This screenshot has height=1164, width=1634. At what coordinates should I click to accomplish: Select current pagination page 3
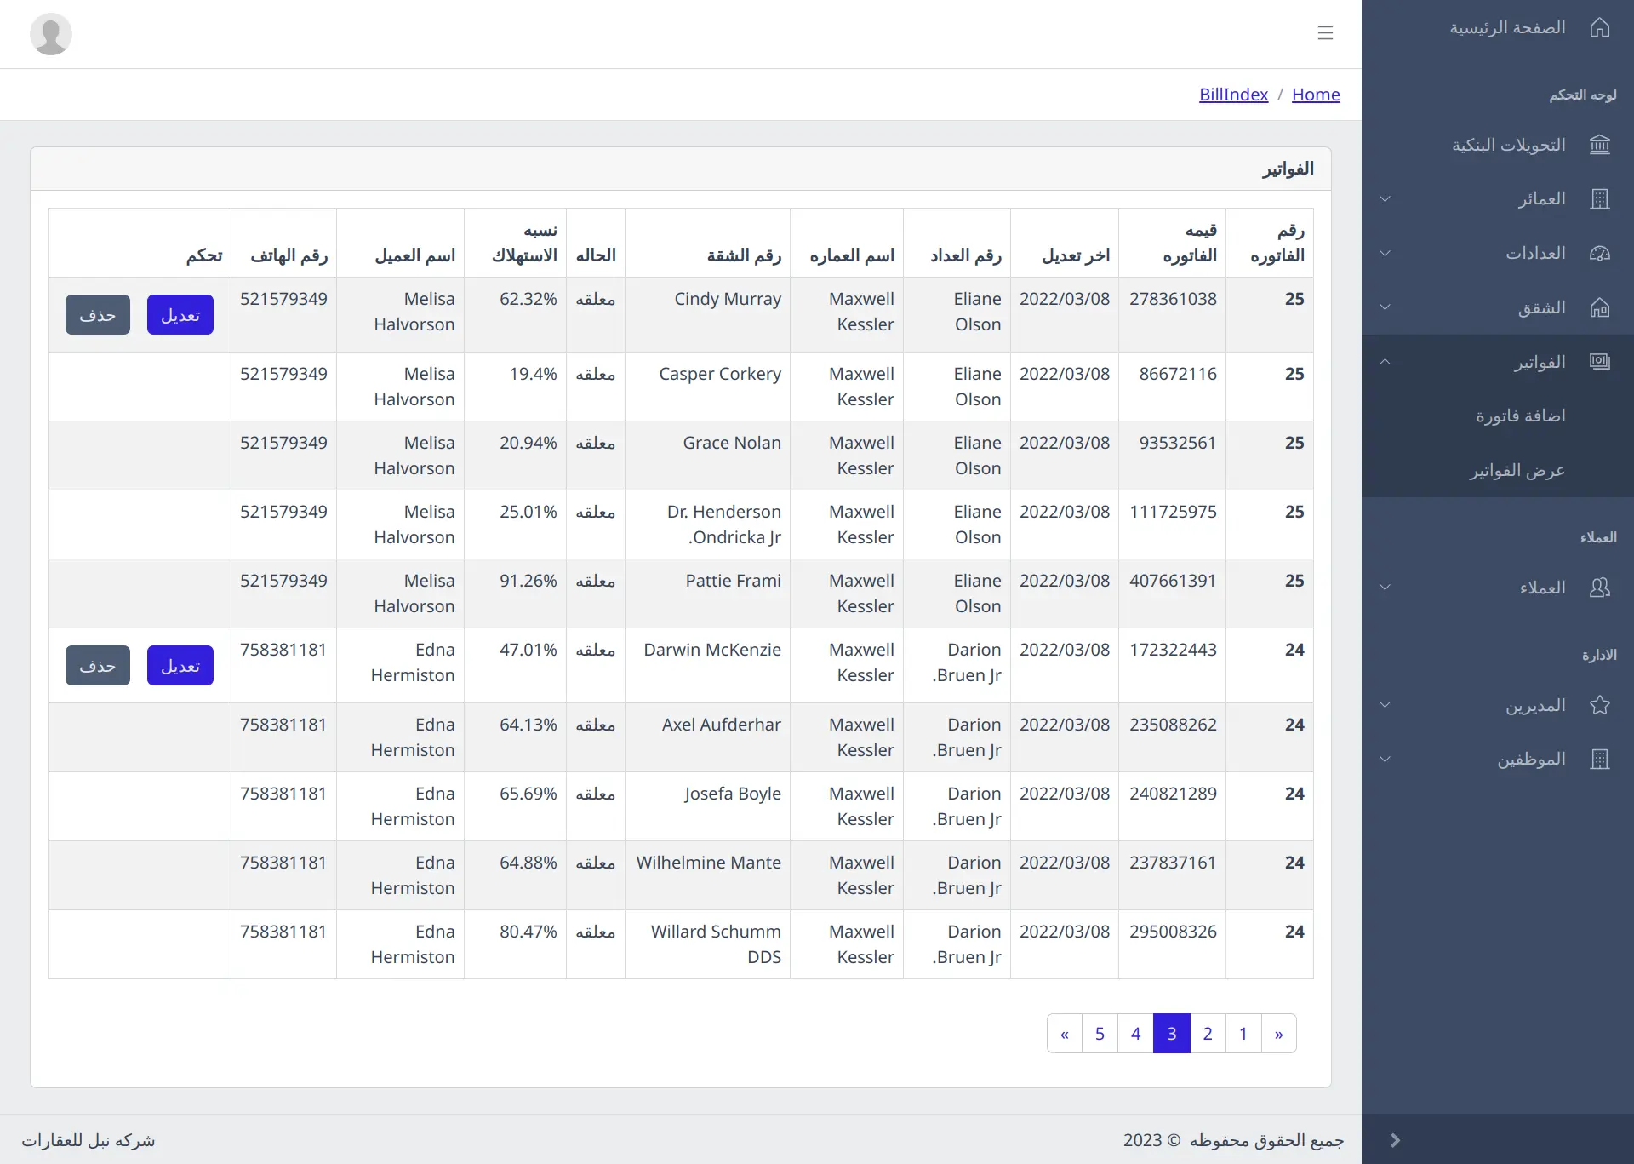point(1172,1034)
